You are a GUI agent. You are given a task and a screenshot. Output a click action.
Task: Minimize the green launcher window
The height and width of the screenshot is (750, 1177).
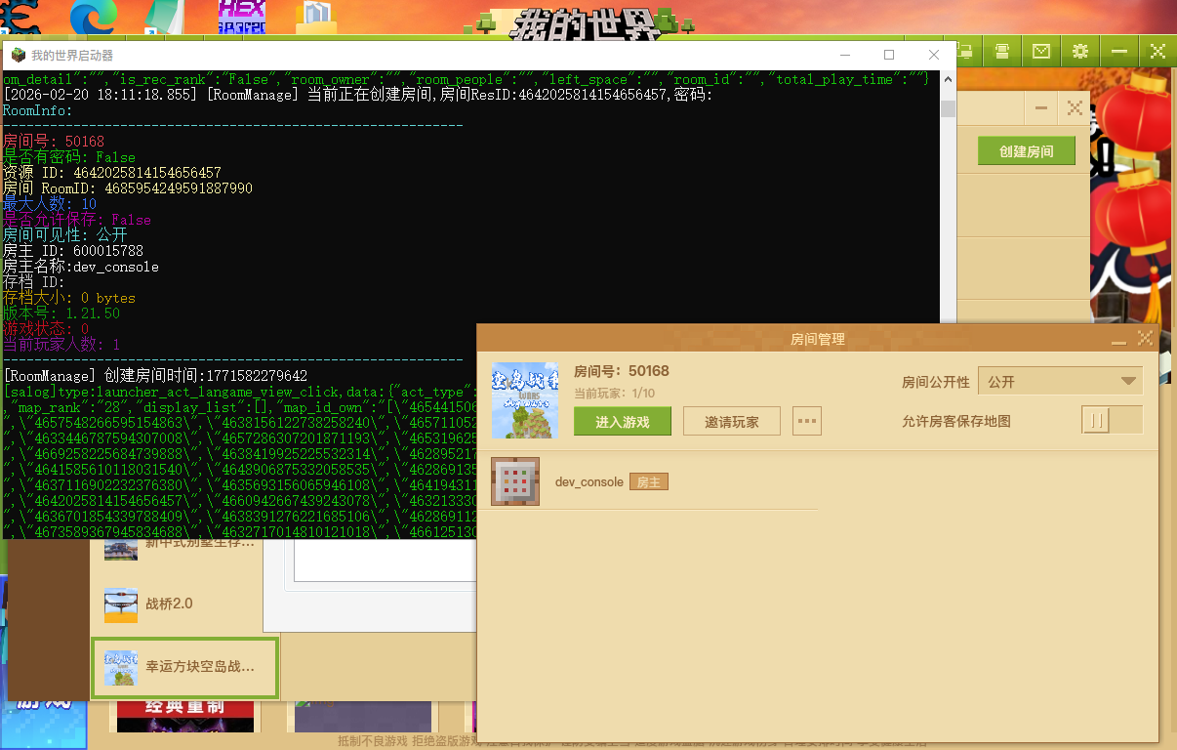click(1119, 51)
